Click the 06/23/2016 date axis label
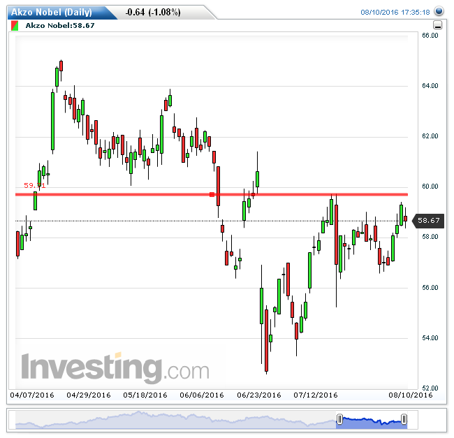The height and width of the screenshot is (438, 454). click(259, 395)
